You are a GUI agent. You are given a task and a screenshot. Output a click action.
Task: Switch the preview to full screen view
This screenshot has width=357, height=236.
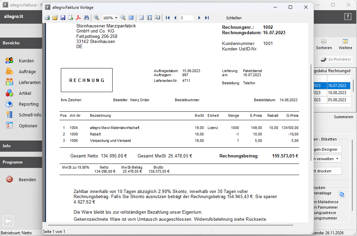point(131,18)
